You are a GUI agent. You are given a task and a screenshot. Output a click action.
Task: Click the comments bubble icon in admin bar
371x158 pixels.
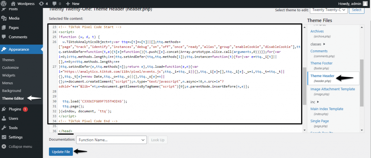coord(55,3)
